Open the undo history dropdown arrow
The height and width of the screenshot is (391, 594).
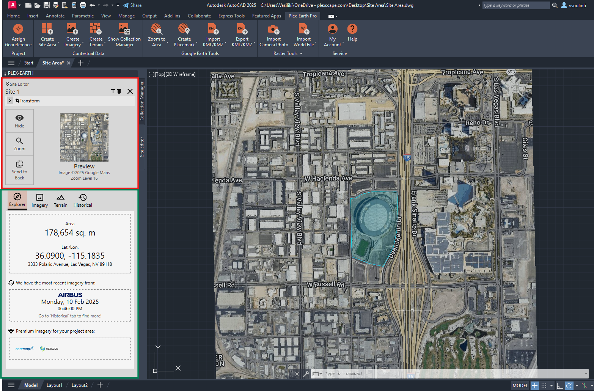[x=99, y=5]
